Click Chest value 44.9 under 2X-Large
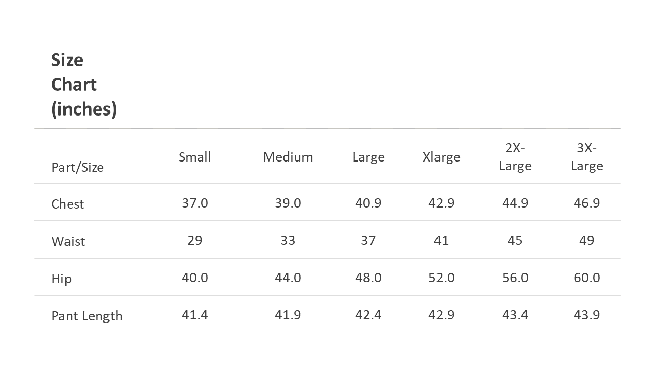Viewport: 655px width, 368px height. point(515,203)
